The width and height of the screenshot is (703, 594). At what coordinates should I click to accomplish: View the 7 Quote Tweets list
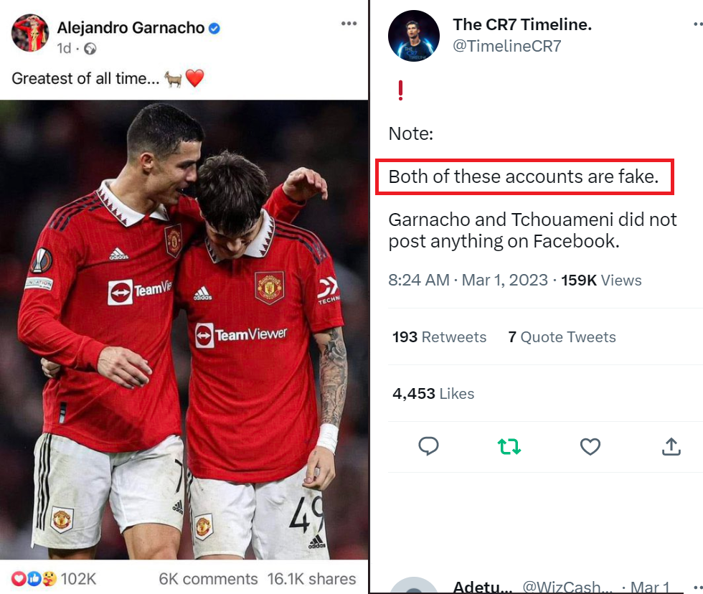(x=562, y=336)
